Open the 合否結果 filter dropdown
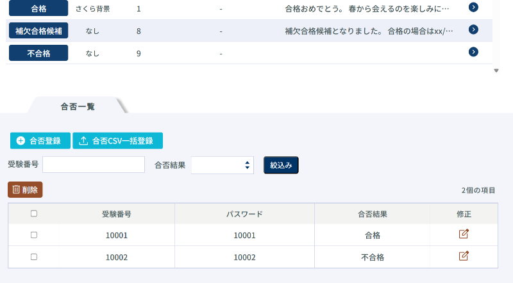The height and width of the screenshot is (283, 513). [x=223, y=165]
